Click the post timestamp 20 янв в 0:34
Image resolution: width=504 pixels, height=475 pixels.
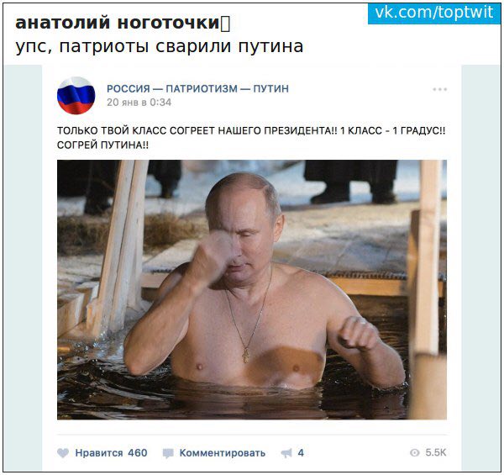tap(139, 103)
